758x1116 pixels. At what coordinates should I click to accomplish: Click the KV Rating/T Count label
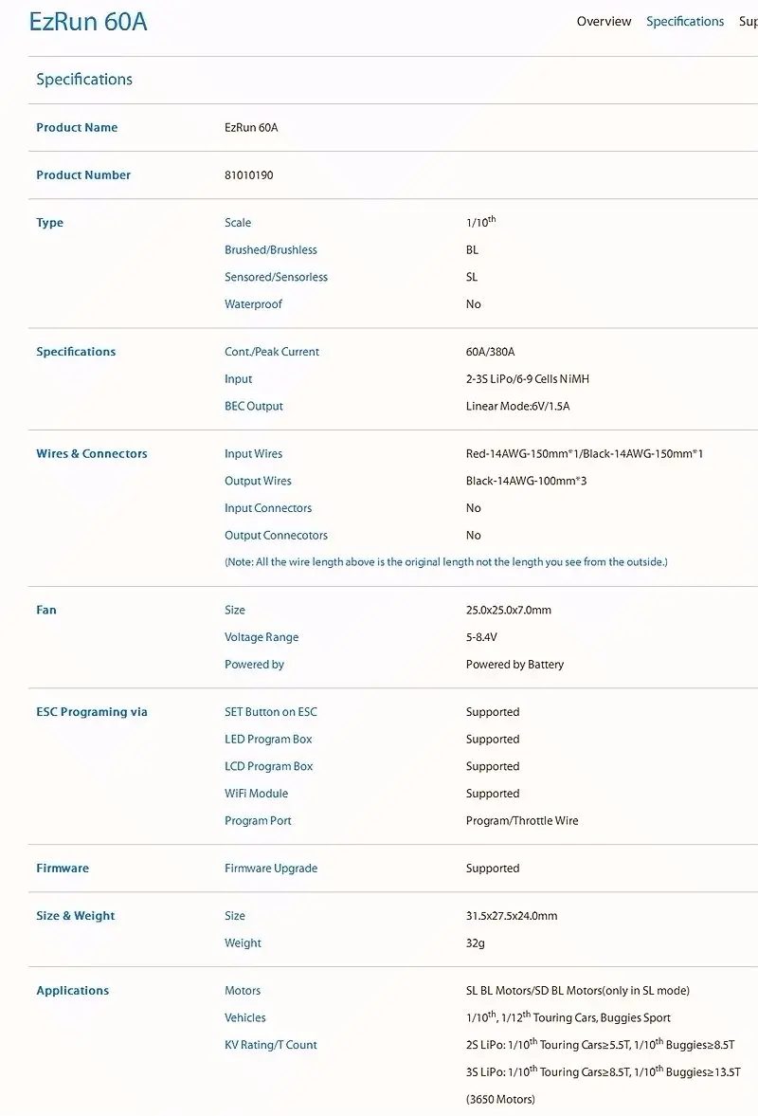(x=271, y=1045)
